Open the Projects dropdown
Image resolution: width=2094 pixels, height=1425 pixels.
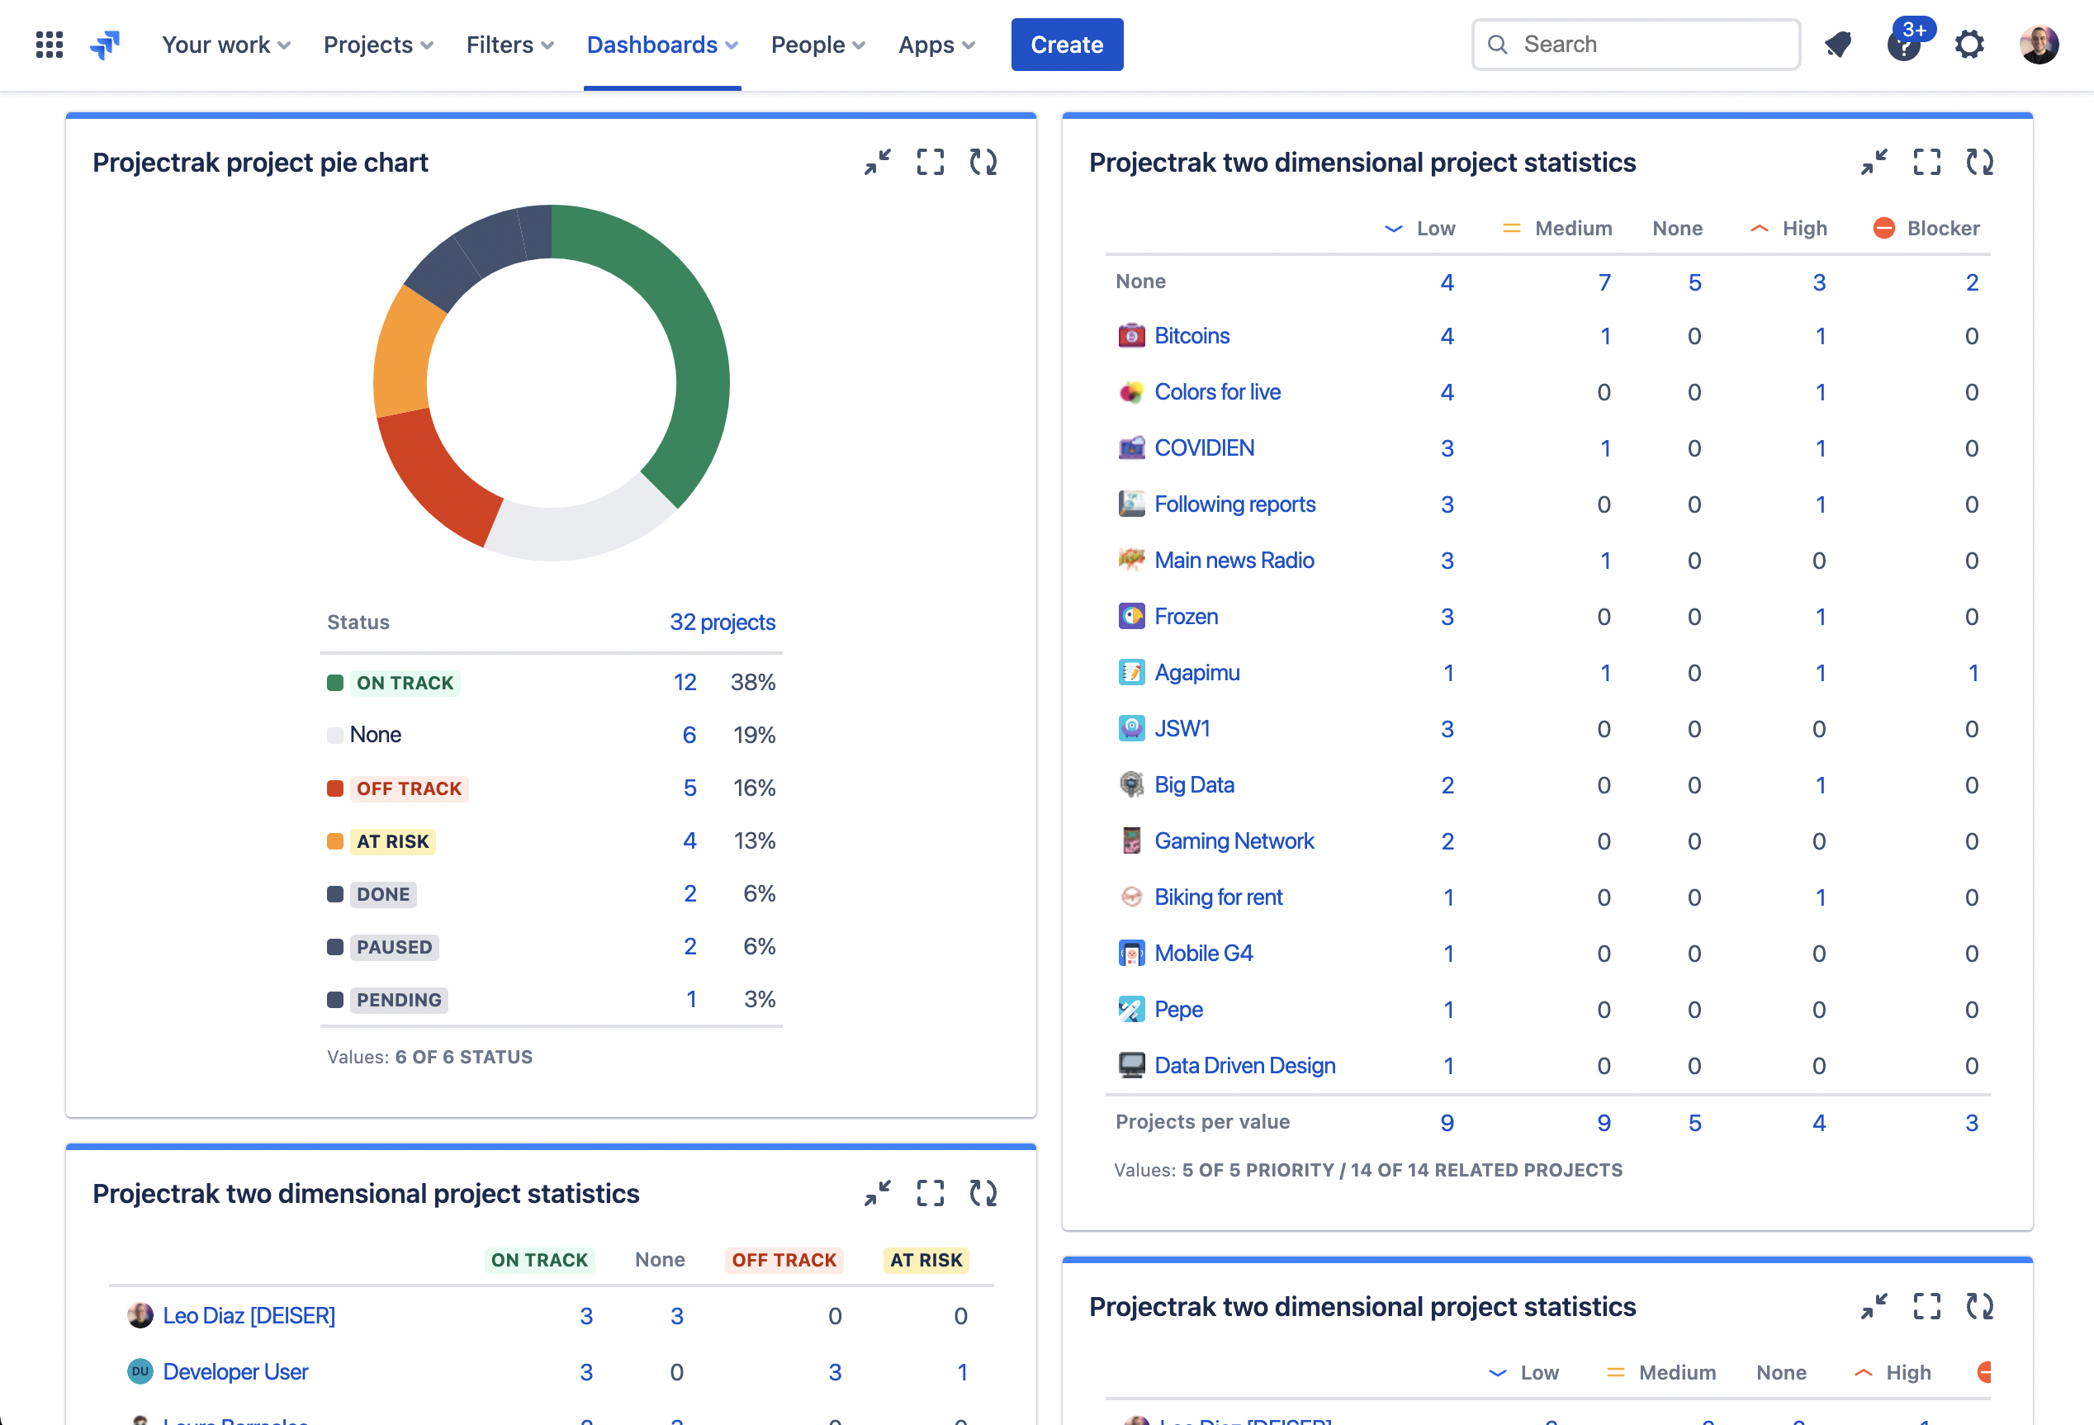(x=377, y=44)
